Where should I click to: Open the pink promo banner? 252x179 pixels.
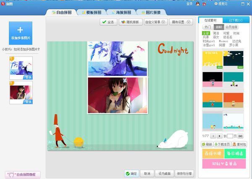(224, 164)
